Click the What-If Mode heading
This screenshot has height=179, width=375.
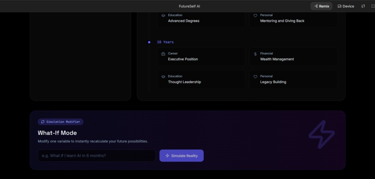[x=57, y=133]
